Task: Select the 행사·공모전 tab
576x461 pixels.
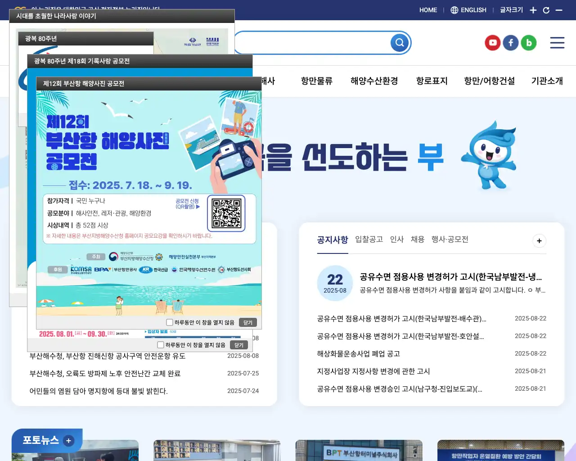Action: [x=450, y=240]
